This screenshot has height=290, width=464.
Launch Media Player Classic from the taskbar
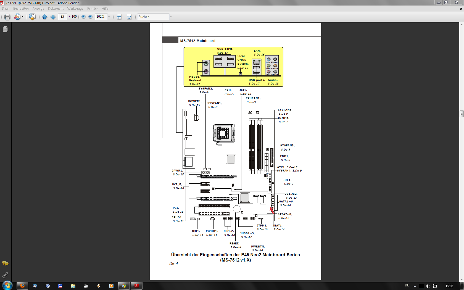point(86,286)
